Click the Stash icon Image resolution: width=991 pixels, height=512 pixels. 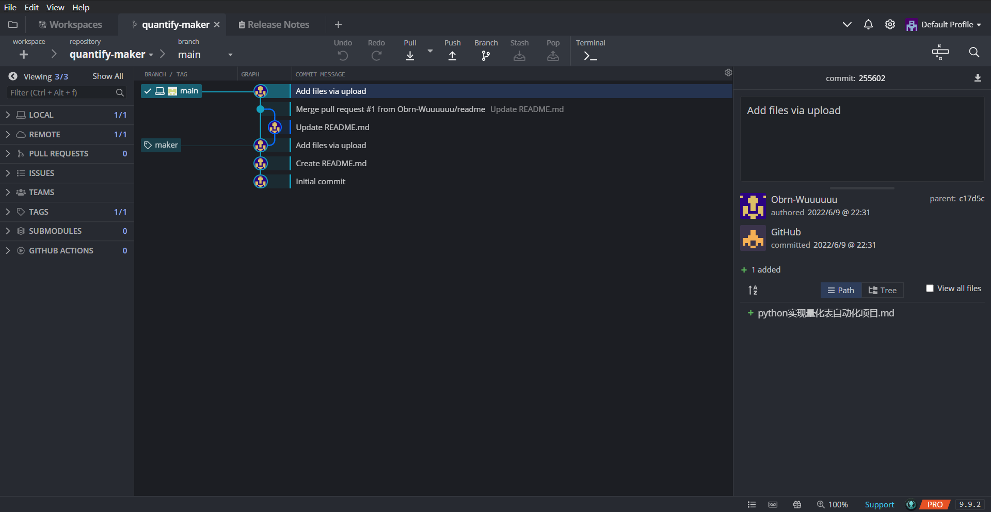click(519, 55)
